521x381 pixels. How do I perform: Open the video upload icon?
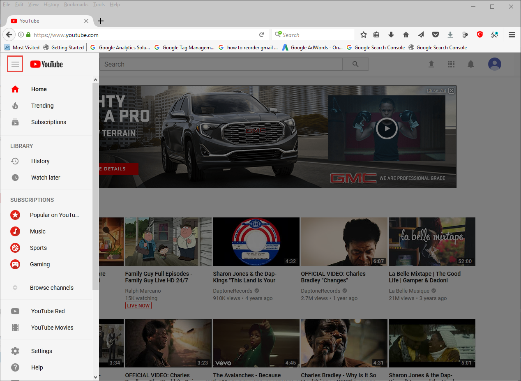pos(431,64)
